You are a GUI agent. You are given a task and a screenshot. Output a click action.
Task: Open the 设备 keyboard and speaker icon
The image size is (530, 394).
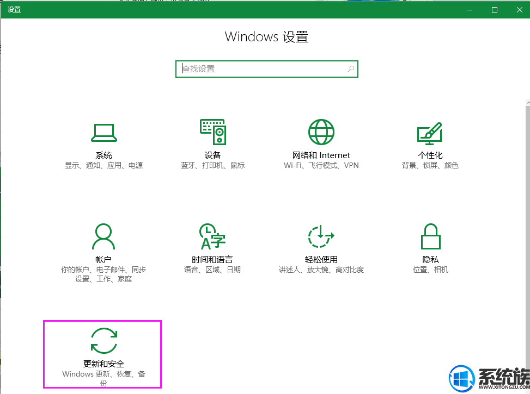pos(212,132)
